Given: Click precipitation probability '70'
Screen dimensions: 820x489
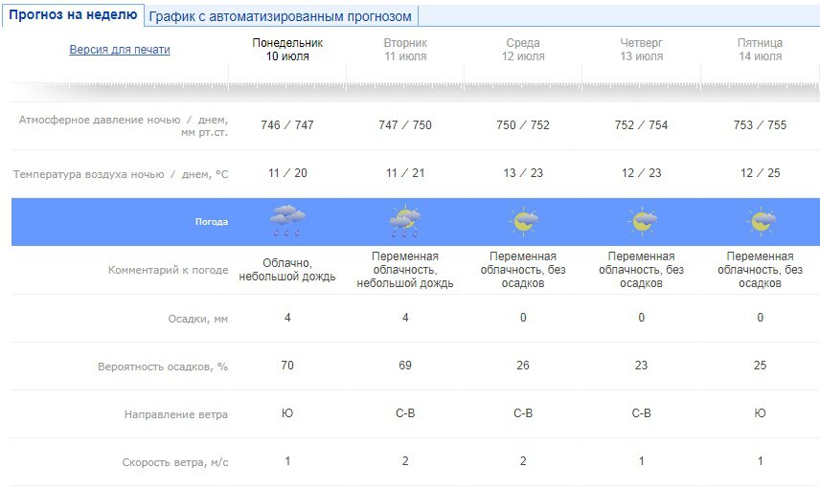Looking at the screenshot, I should coord(287,366).
